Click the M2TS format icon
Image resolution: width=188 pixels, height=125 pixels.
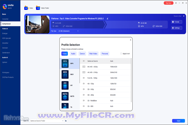[x=65, y=96]
